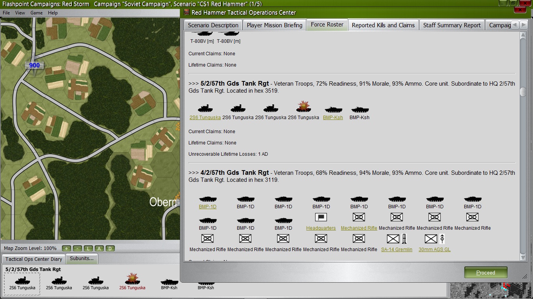The width and height of the screenshot is (533, 299).
Task: Select the destroyed 2S6 Tunguska in subunits panel
Action: 132,280
